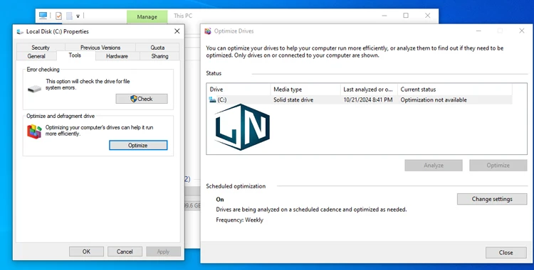The width and height of the screenshot is (534, 270).
Task: Click the greyed Apply button
Action: coord(163,252)
